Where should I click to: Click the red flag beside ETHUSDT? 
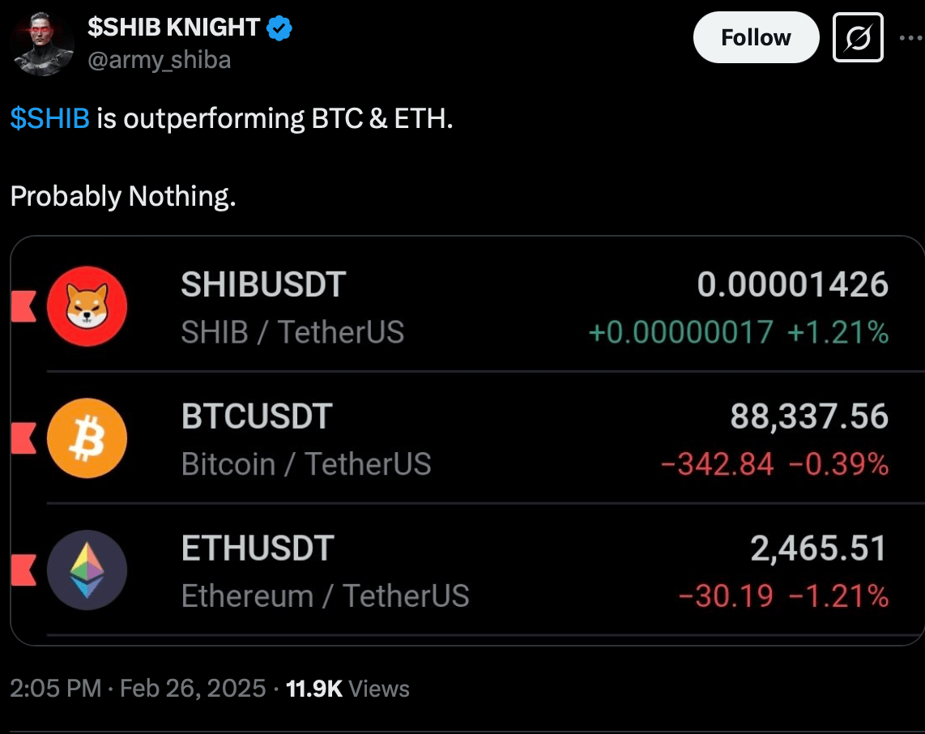(x=23, y=570)
